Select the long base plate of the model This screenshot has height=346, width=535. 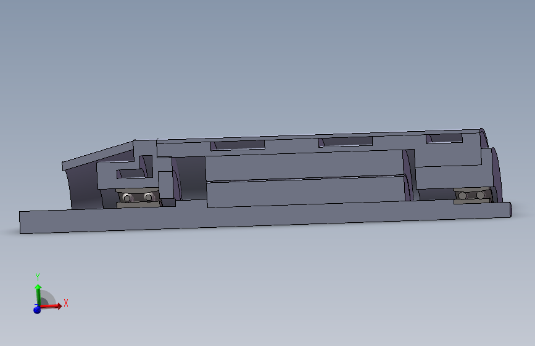(x=265, y=218)
